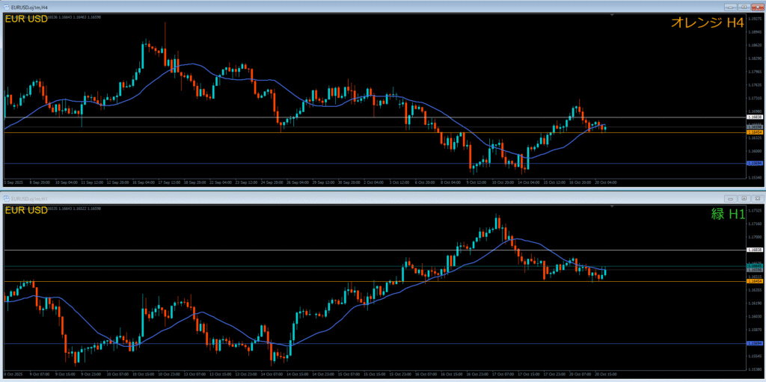Screen dimensions: 766x382
Task: Select the blue 1.15694 price tag on H4 chart
Action: 755,163
